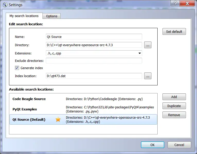The width and height of the screenshot is (197, 154).
Task: Select the My search locations tab
Action: 24,16
